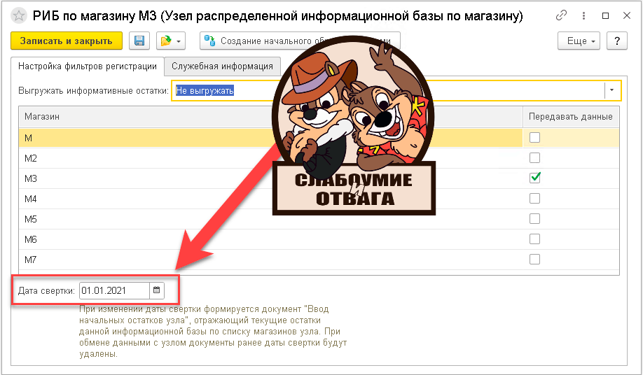Click Записать и закрыть button

tap(67, 41)
